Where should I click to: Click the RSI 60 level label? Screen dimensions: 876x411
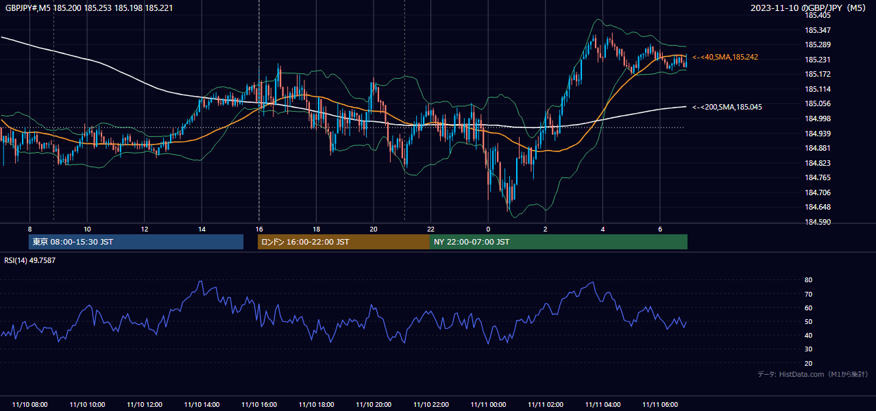point(809,308)
